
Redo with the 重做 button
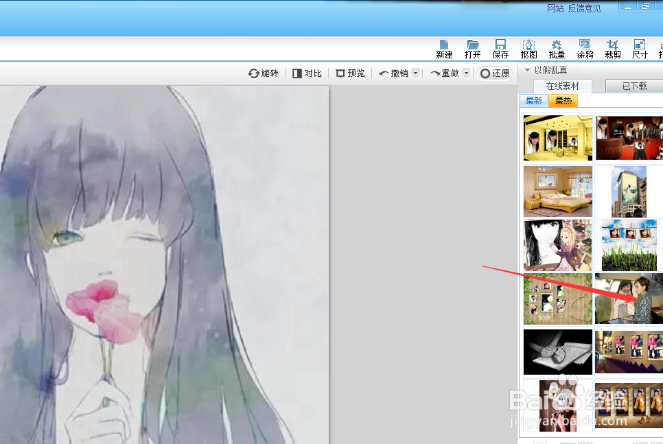pos(444,73)
